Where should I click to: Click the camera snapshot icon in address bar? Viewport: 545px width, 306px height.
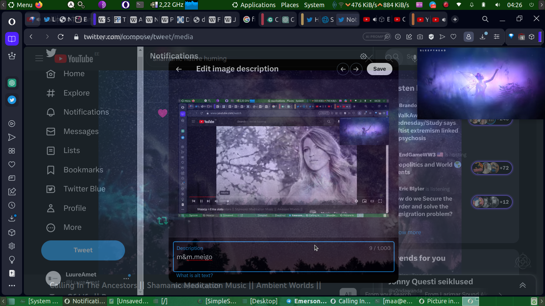tap(420, 37)
